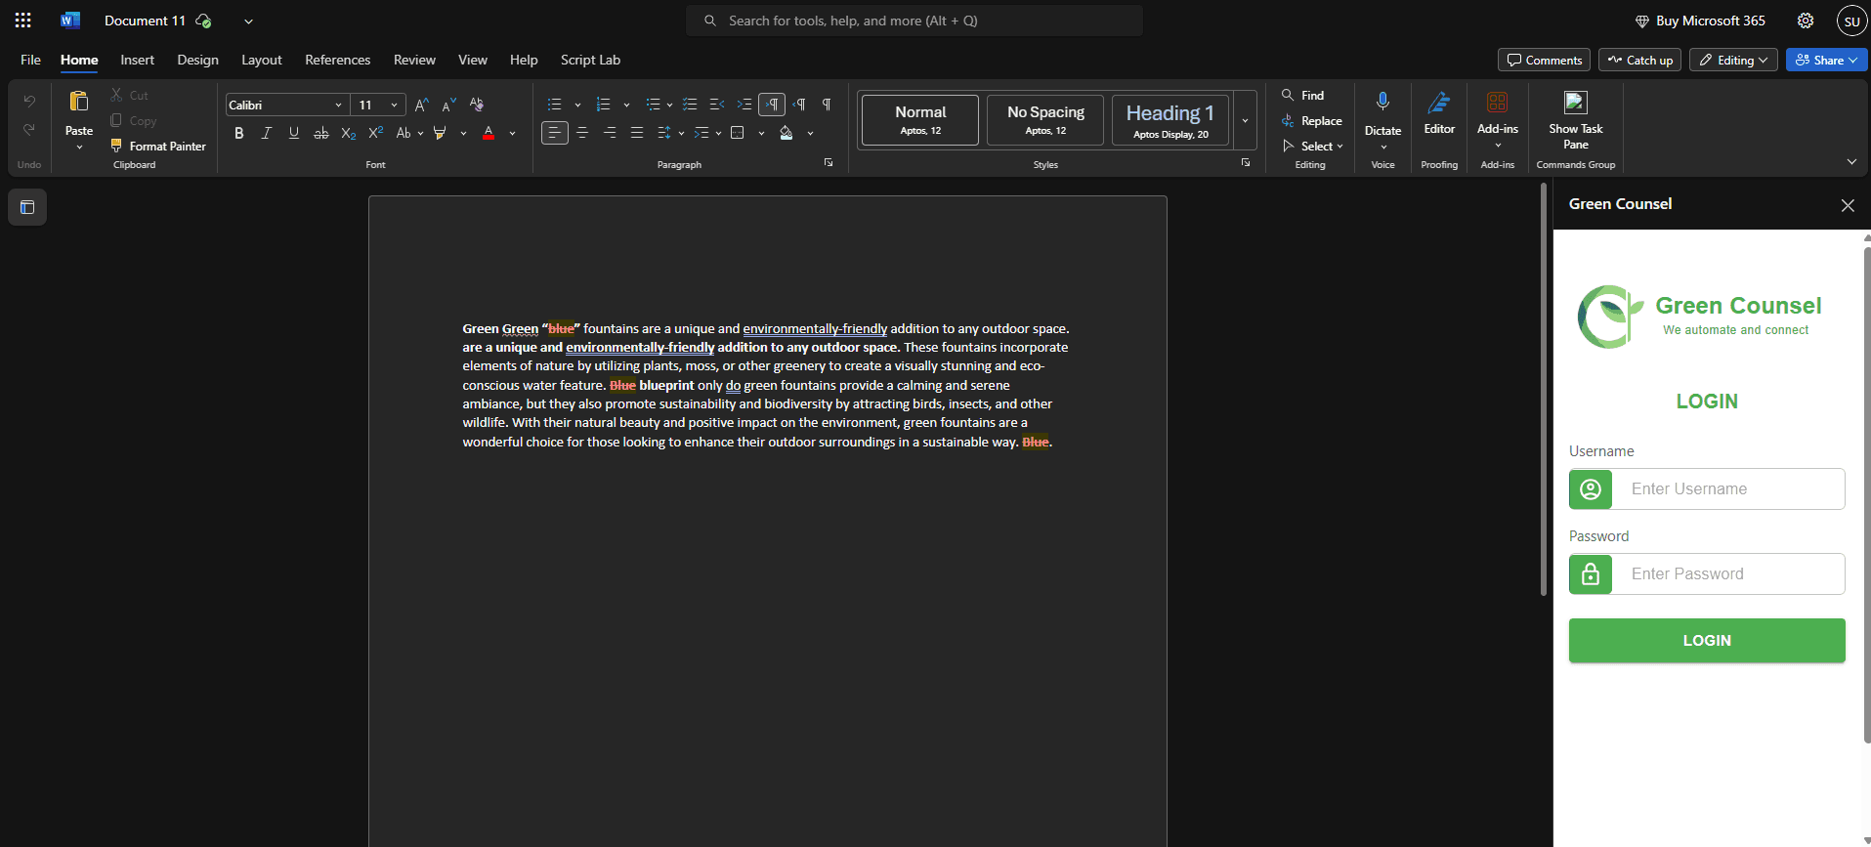
Task: Increase font size with Grow Font icon
Action: (421, 105)
